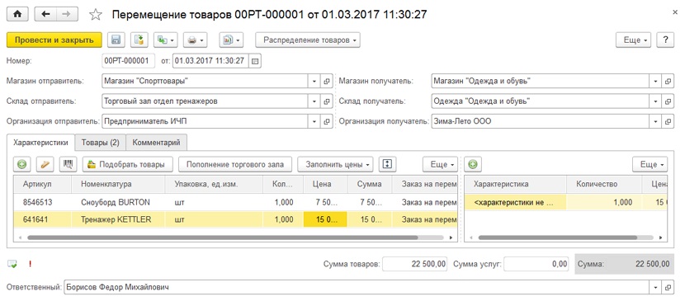This screenshot has width=685, height=301.
Task: Sort by Номенклатура column header
Action: tap(118, 184)
